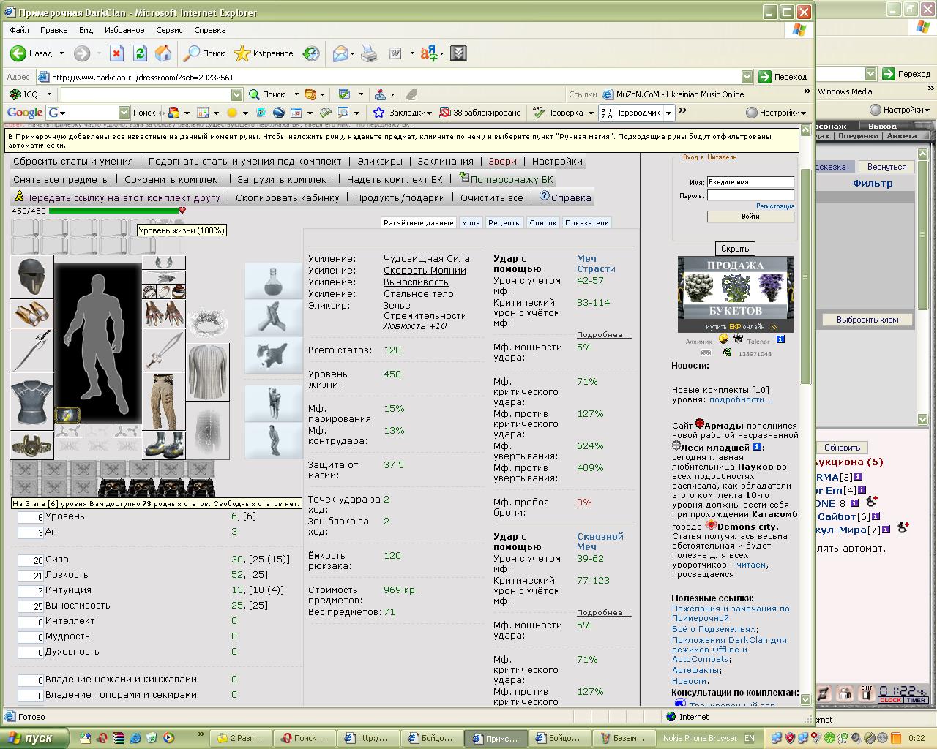Screen dimensions: 937x749
Task: Focus the Имя login input field
Action: click(750, 182)
